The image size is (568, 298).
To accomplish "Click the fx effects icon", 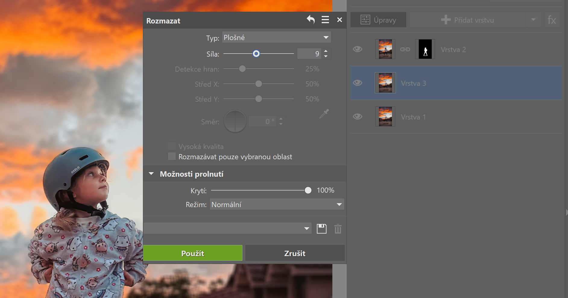I will [x=552, y=20].
